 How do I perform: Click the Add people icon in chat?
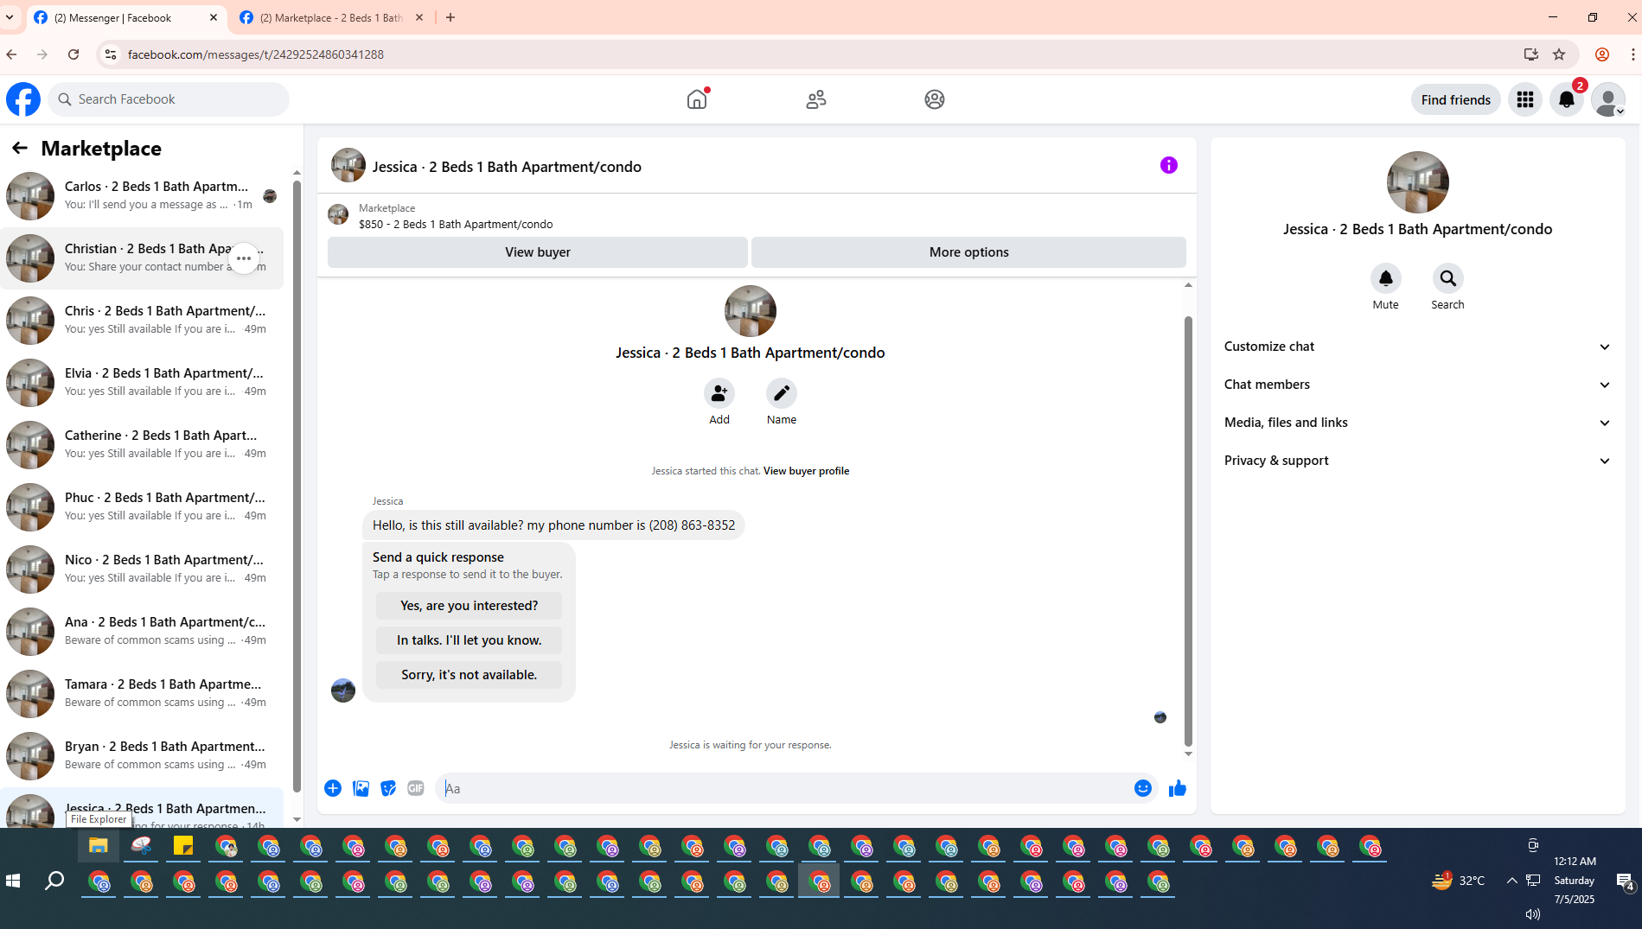coord(719,393)
